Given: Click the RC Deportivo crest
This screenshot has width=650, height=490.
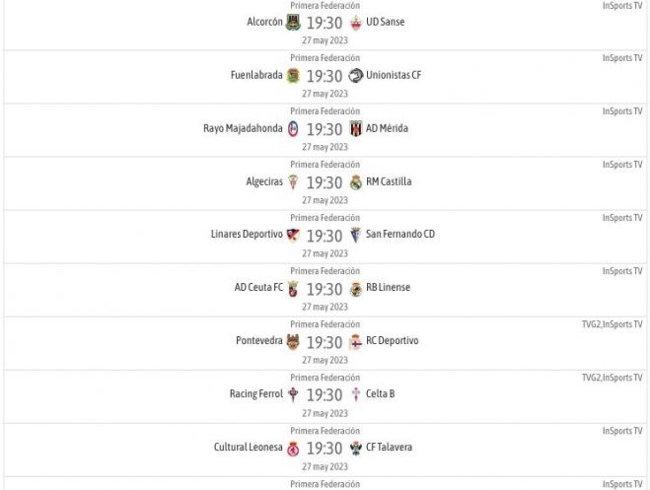Looking at the screenshot, I should click(356, 342).
